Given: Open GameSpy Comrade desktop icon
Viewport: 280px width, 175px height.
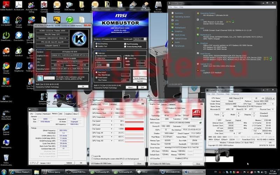Looking at the screenshot, I should coord(44,7).
